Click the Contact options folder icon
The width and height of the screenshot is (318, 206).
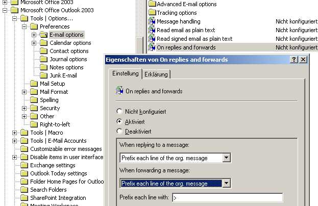(43, 51)
